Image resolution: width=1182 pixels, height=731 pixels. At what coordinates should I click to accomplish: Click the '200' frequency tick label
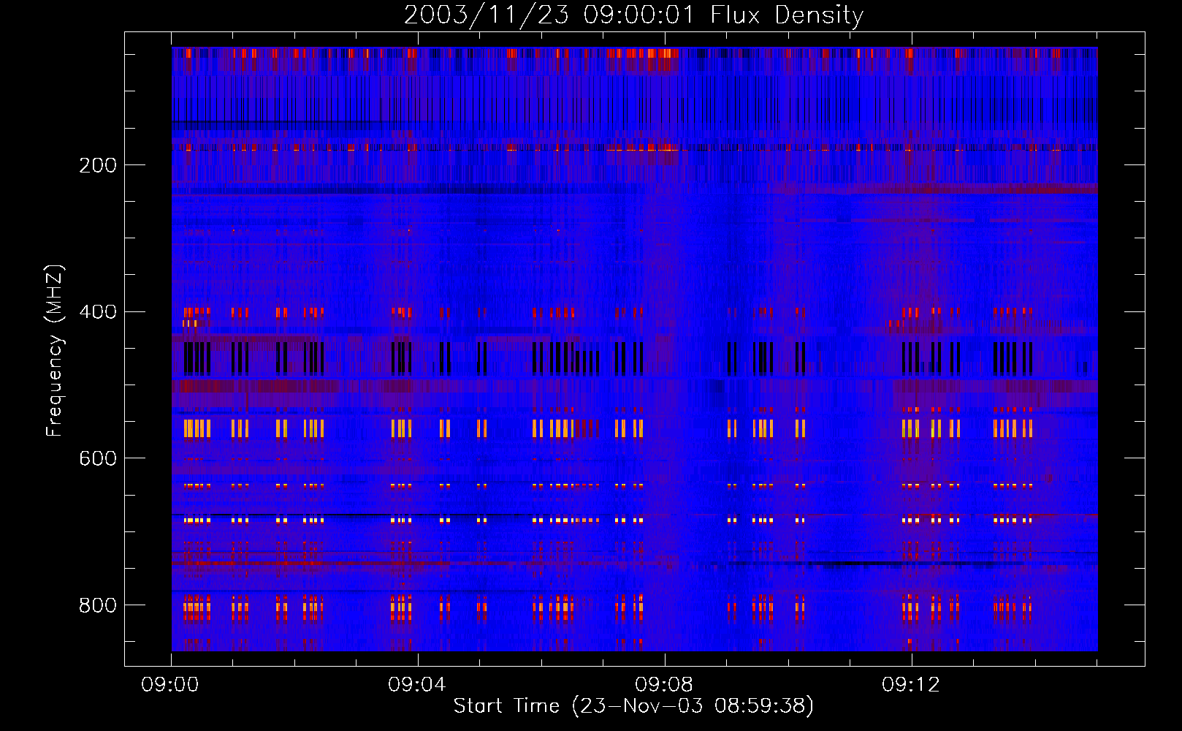coord(98,165)
